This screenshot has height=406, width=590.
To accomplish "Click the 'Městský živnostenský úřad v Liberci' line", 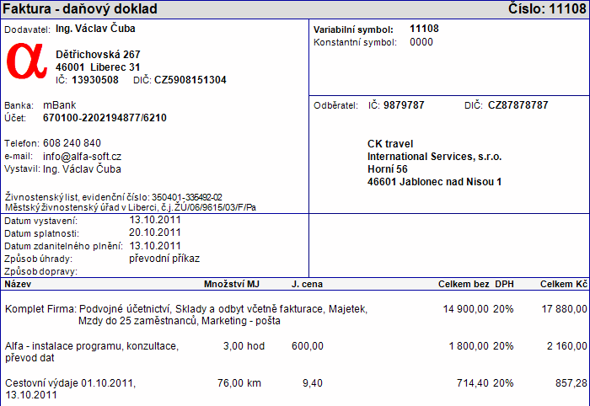I will pyautogui.click(x=131, y=207).
